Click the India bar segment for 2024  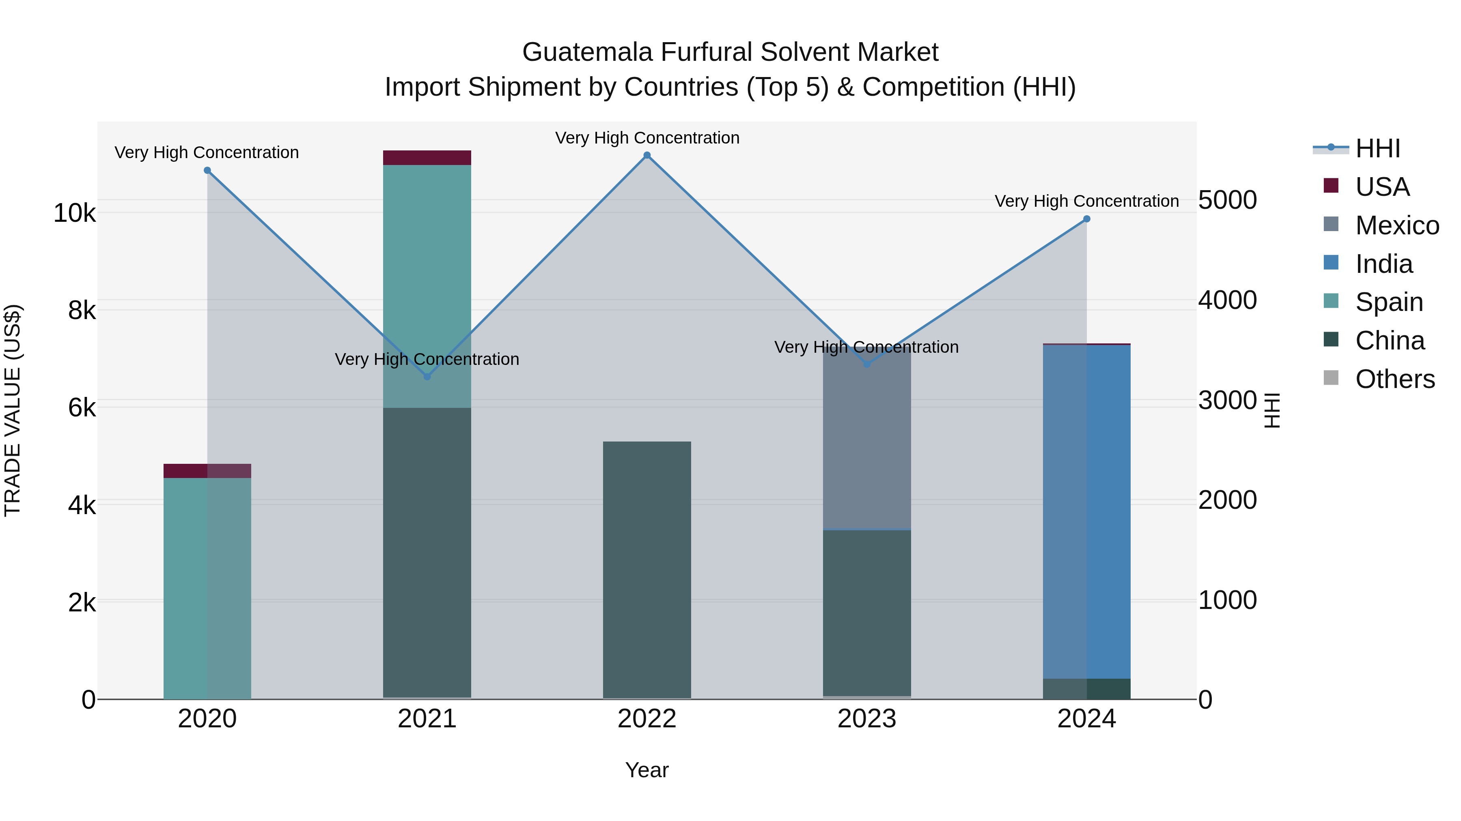pyautogui.click(x=1087, y=512)
